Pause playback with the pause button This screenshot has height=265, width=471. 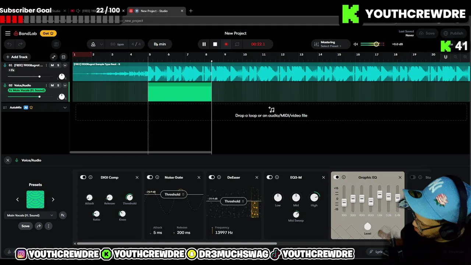(x=204, y=44)
